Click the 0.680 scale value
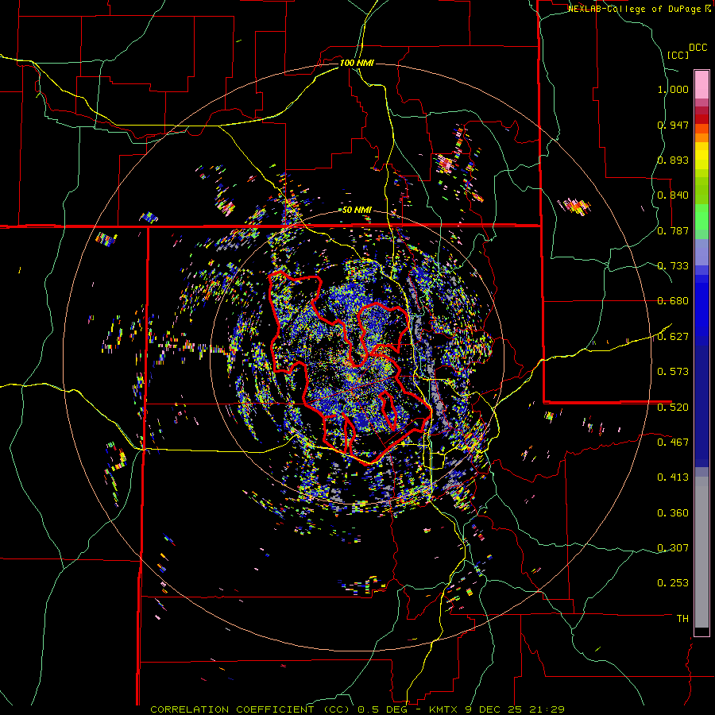715x715 pixels. pos(673,301)
